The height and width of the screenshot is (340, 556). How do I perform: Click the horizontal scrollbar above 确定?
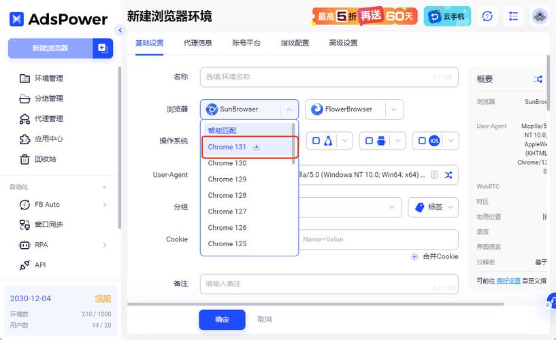pyautogui.click(x=316, y=304)
